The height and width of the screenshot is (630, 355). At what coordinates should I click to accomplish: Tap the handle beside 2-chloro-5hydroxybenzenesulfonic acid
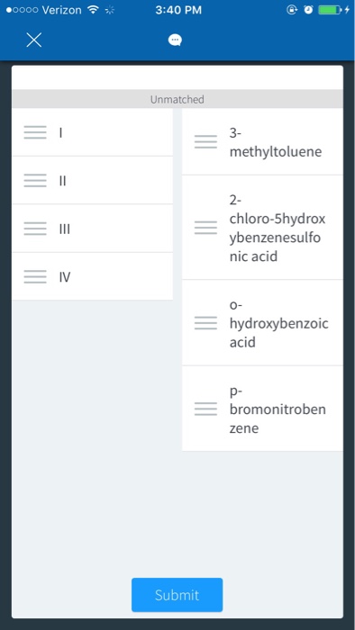205,228
